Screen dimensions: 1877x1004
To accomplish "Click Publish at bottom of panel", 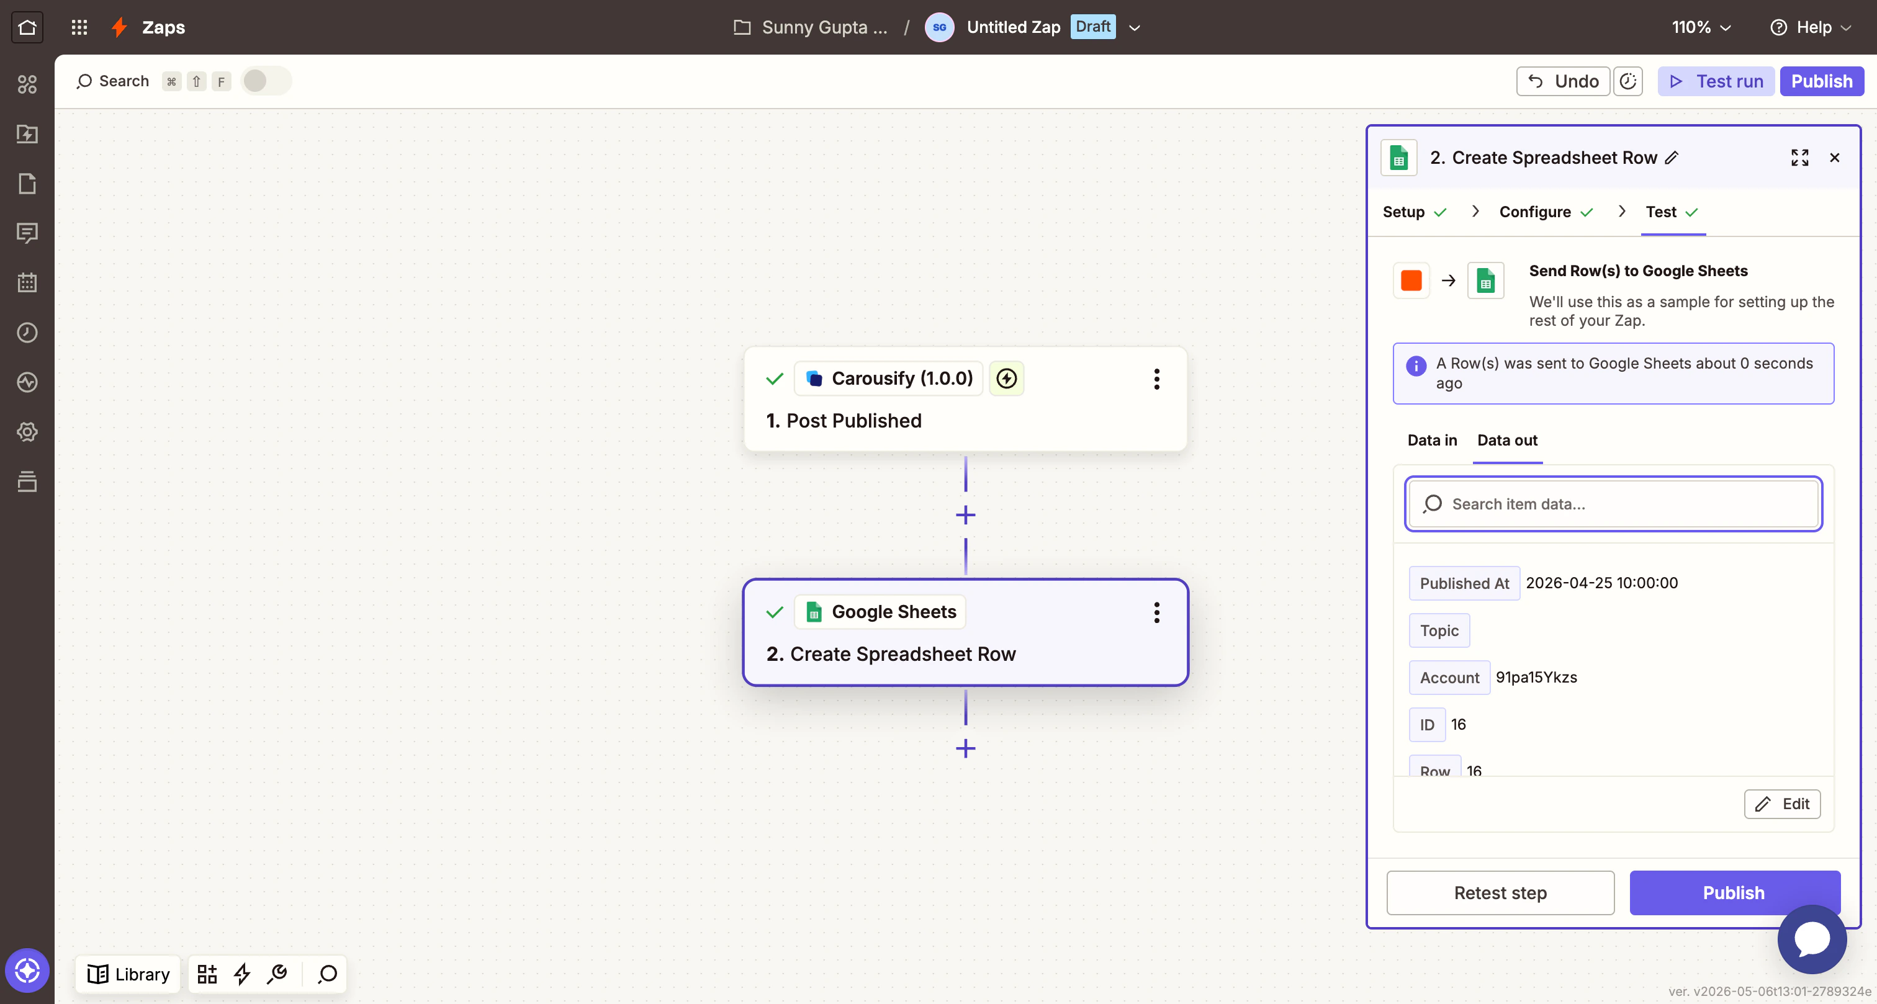I will tap(1734, 892).
